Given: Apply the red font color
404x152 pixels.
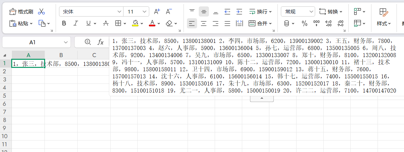Looking at the screenshot, I should click(152, 24).
